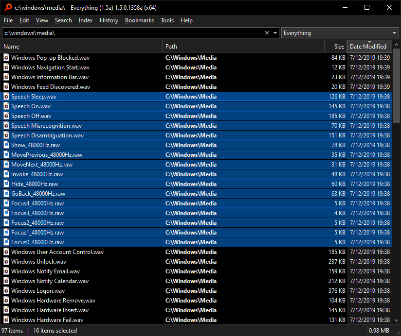Clear the search box with the X
401x336 pixels.
(267, 33)
